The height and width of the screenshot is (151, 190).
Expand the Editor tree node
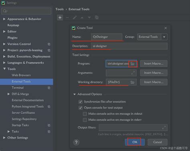pos(4,32)
